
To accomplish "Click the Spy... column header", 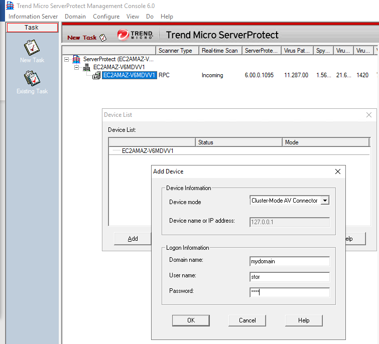I will tap(323, 51).
